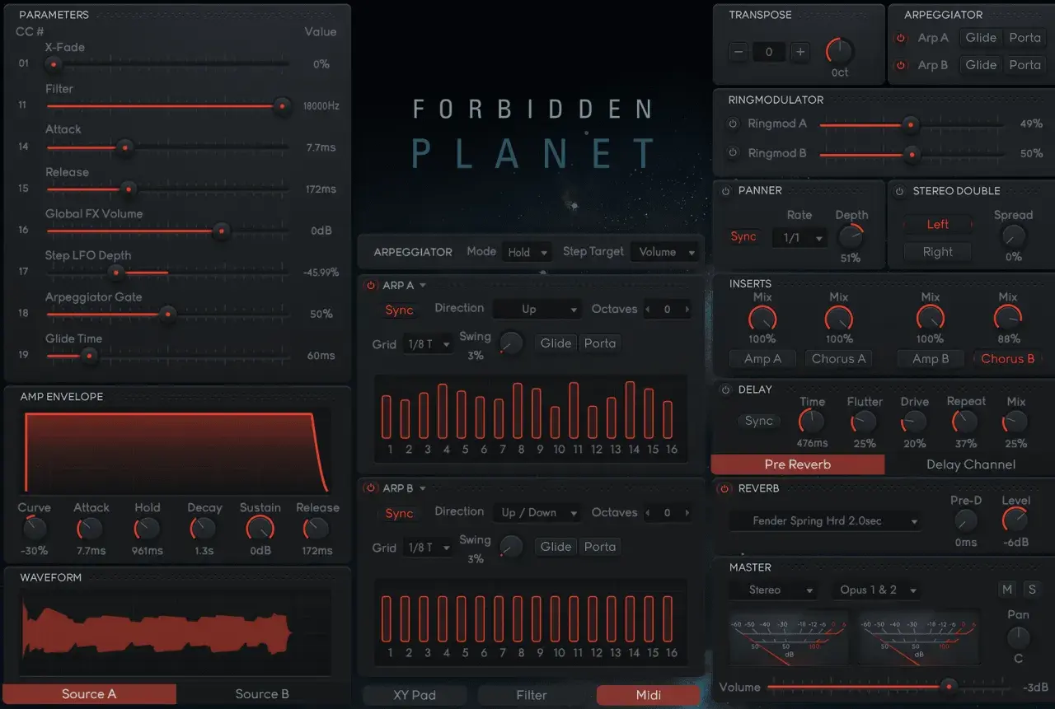This screenshot has height=709, width=1055.
Task: Toggle the Panner power icon
Action: (x=726, y=191)
